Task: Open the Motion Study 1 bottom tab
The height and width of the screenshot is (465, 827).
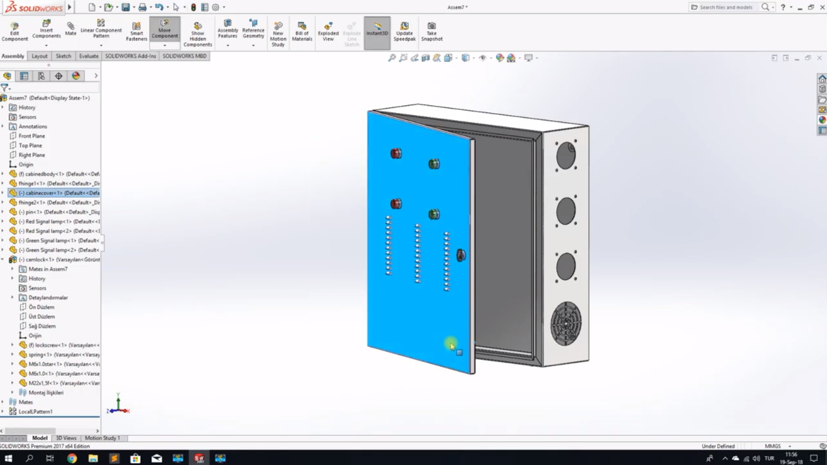Action: [x=102, y=438]
